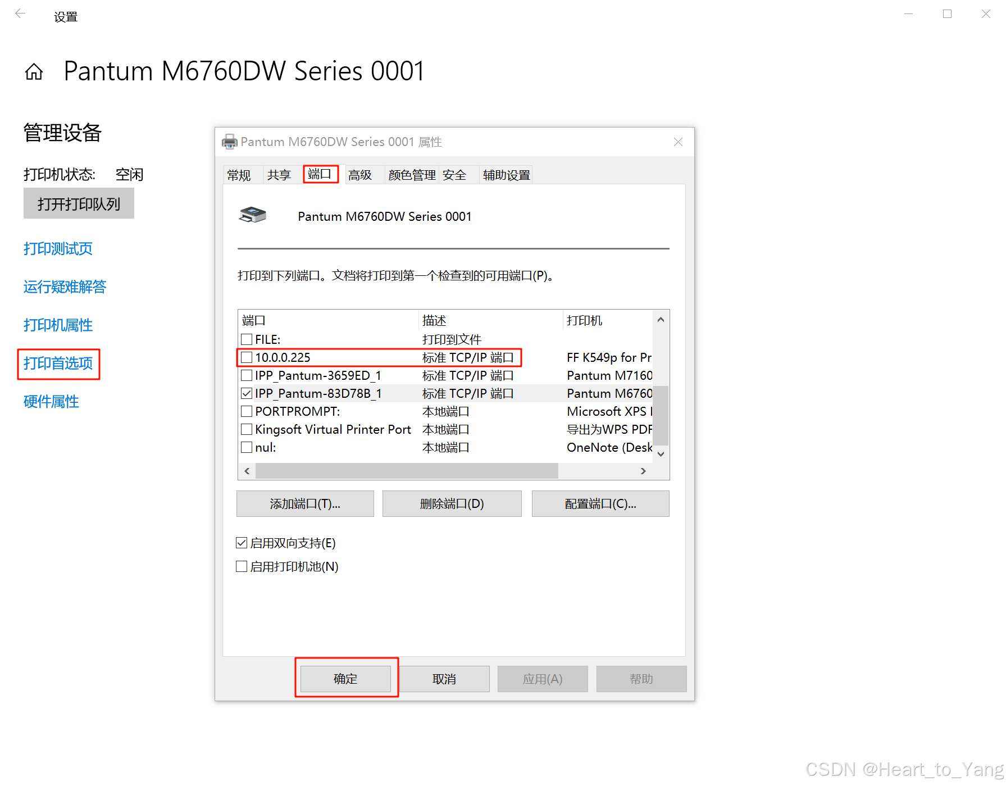
Task: Close the printer properties dialog
Action: pos(678,142)
